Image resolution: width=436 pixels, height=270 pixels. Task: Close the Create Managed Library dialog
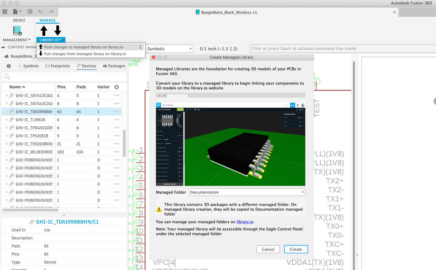tap(154, 57)
